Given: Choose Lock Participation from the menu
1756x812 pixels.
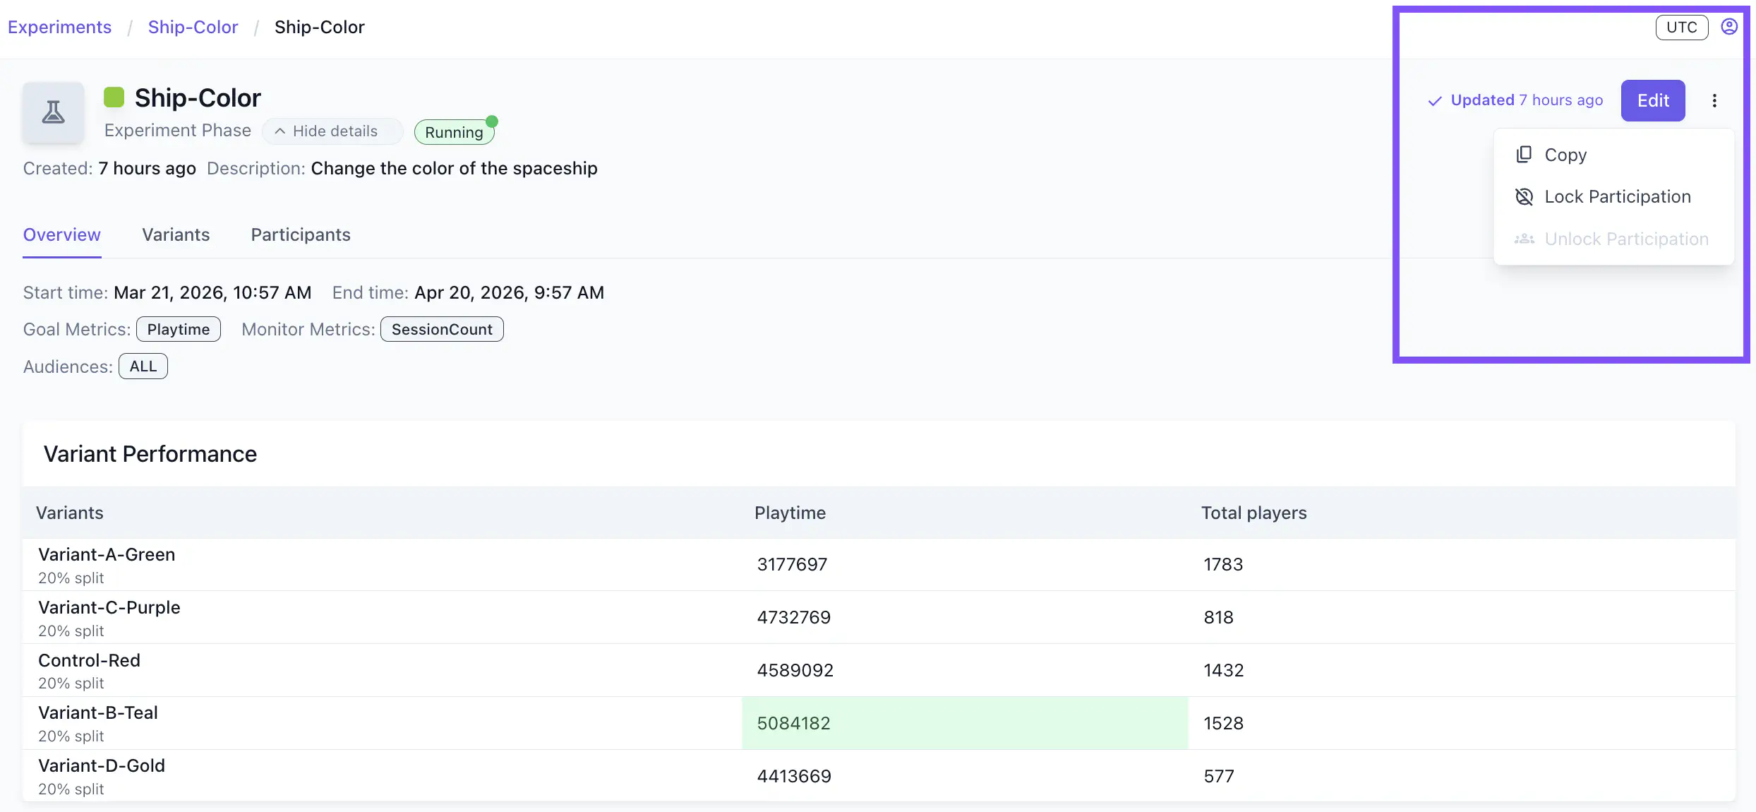Looking at the screenshot, I should 1617,197.
